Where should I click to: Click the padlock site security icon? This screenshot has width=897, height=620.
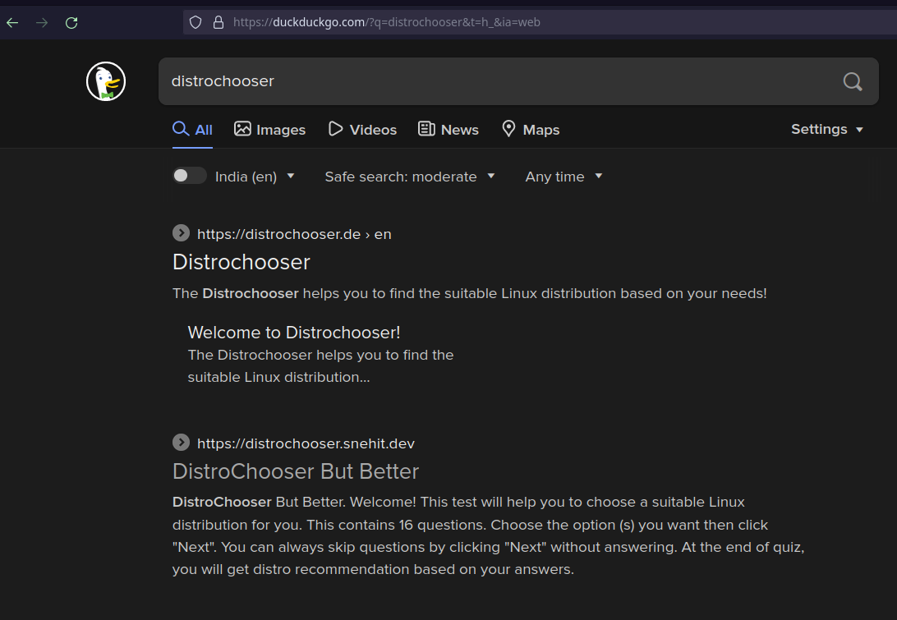click(218, 22)
